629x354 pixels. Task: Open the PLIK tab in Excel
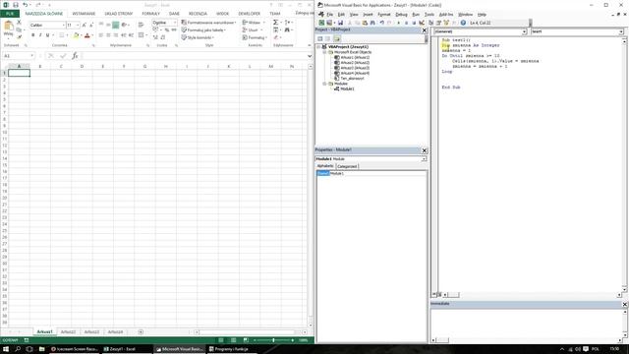click(10, 14)
